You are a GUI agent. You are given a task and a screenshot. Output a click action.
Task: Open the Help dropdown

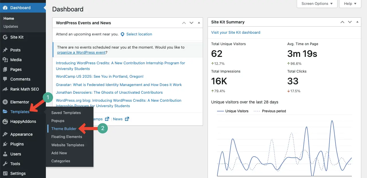tap(350, 4)
